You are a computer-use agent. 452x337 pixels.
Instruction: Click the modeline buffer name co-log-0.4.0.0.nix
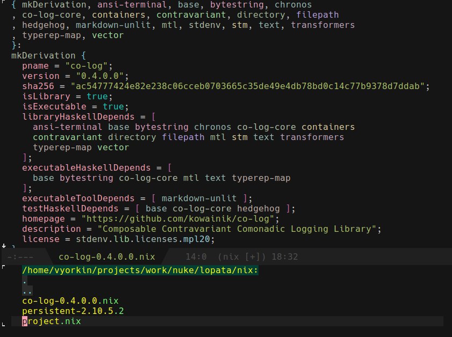tap(107, 257)
